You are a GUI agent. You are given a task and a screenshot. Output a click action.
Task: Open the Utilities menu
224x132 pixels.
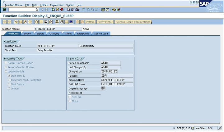pyautogui.click(x=44, y=5)
